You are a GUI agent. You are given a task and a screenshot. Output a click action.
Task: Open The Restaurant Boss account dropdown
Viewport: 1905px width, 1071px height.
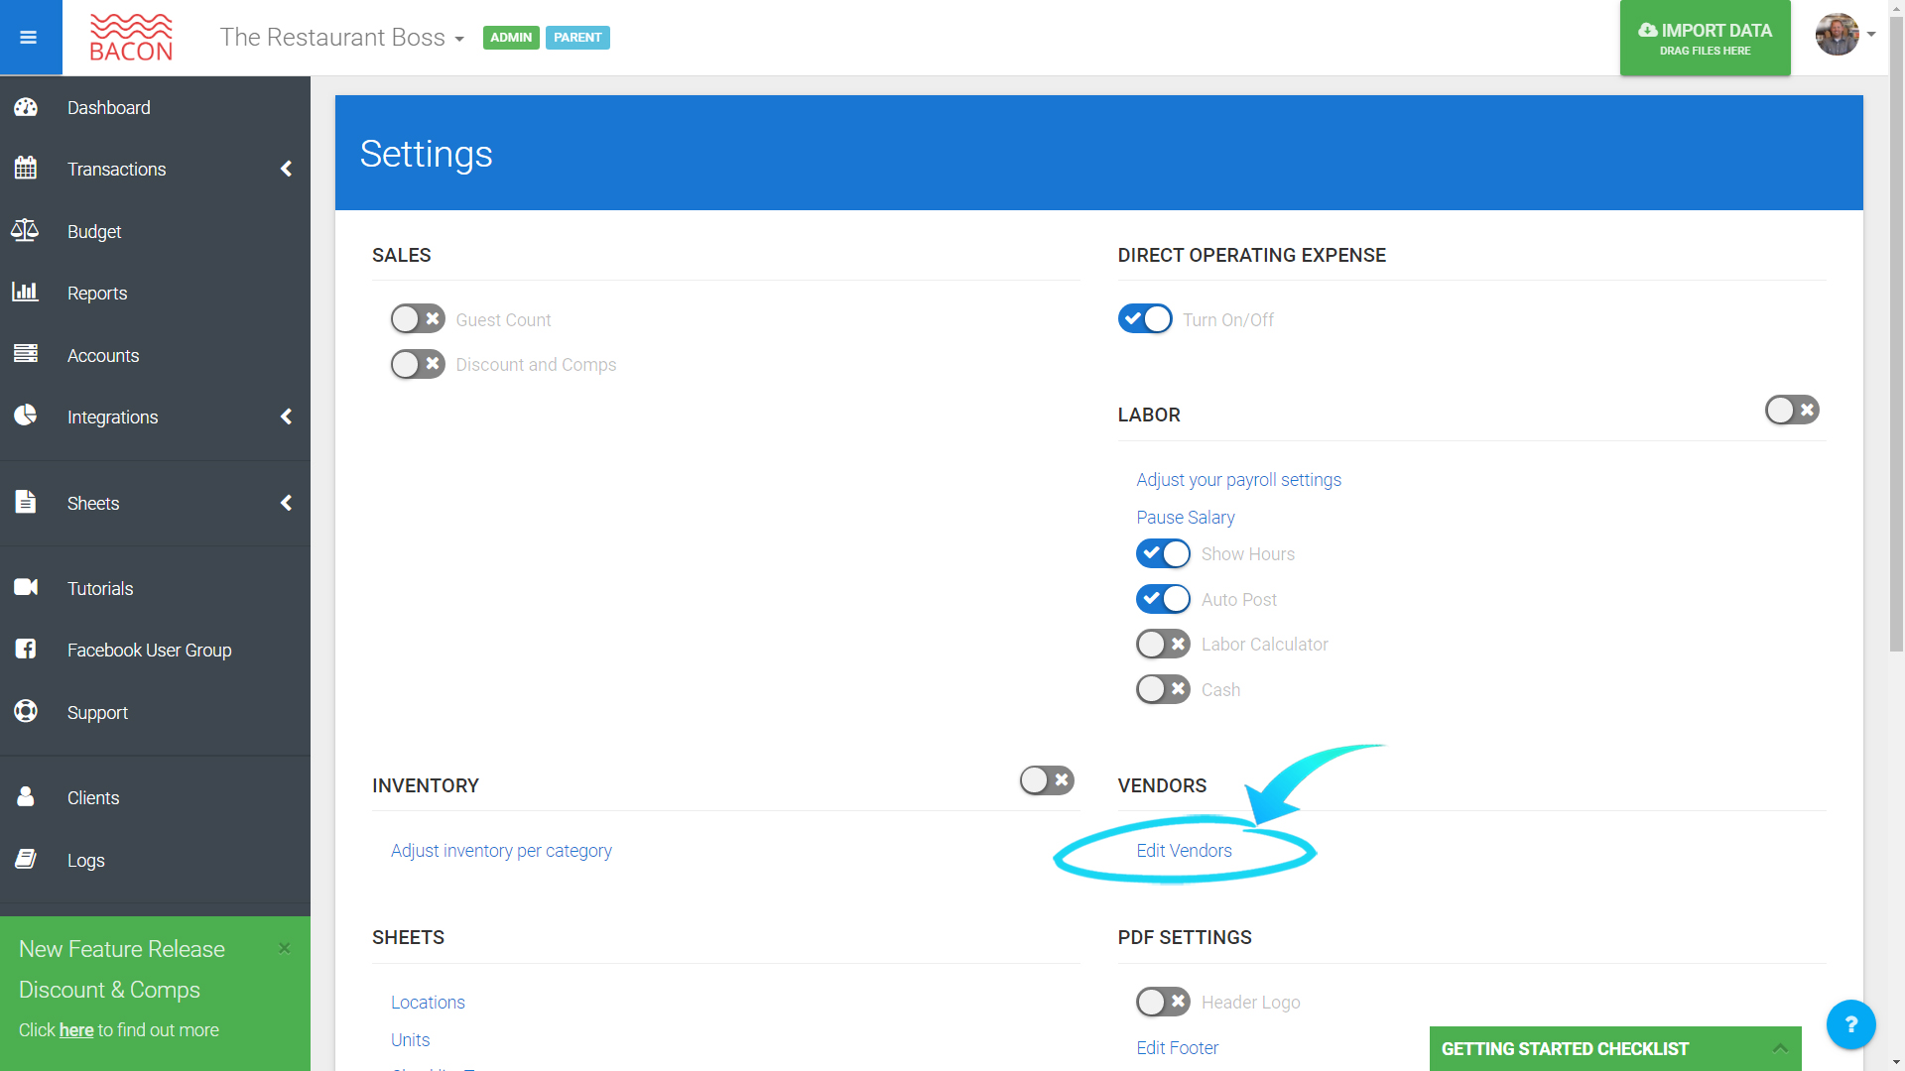point(341,38)
